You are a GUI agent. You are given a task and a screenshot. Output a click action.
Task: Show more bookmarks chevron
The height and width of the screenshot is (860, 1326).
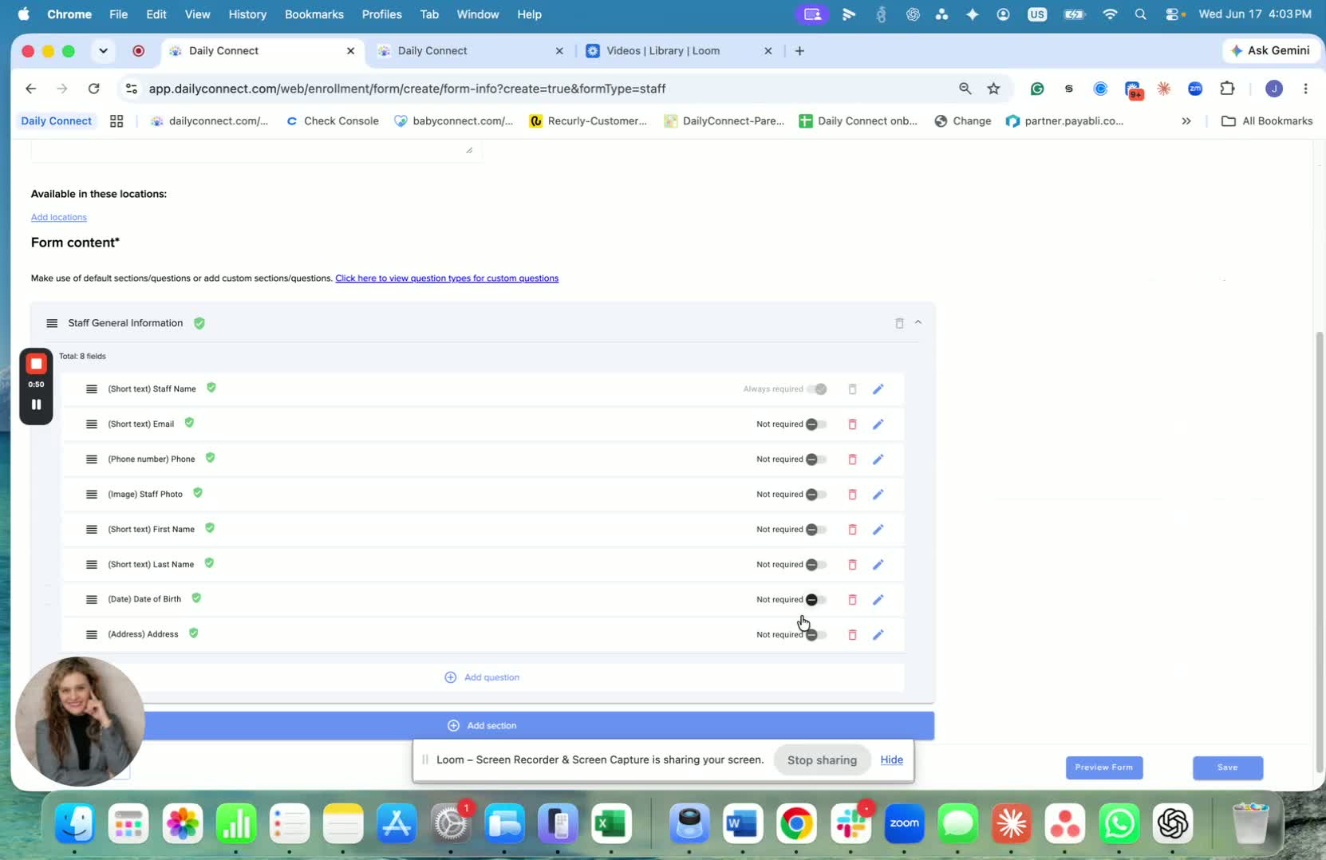[1186, 121]
